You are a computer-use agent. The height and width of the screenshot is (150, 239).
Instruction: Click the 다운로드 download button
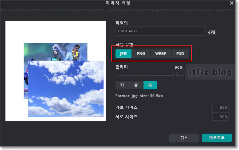pos(217,138)
